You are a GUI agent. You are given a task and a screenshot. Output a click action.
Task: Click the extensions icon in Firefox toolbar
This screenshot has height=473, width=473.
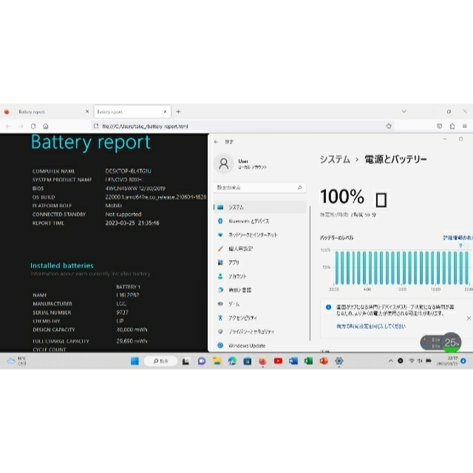click(x=452, y=126)
